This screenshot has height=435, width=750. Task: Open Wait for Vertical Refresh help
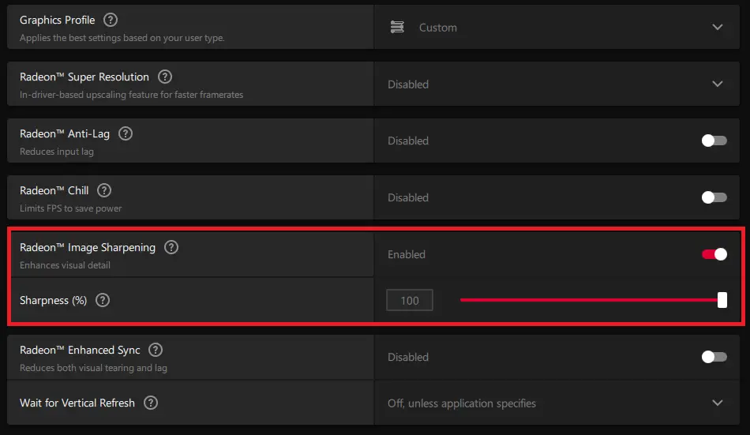[x=151, y=403]
